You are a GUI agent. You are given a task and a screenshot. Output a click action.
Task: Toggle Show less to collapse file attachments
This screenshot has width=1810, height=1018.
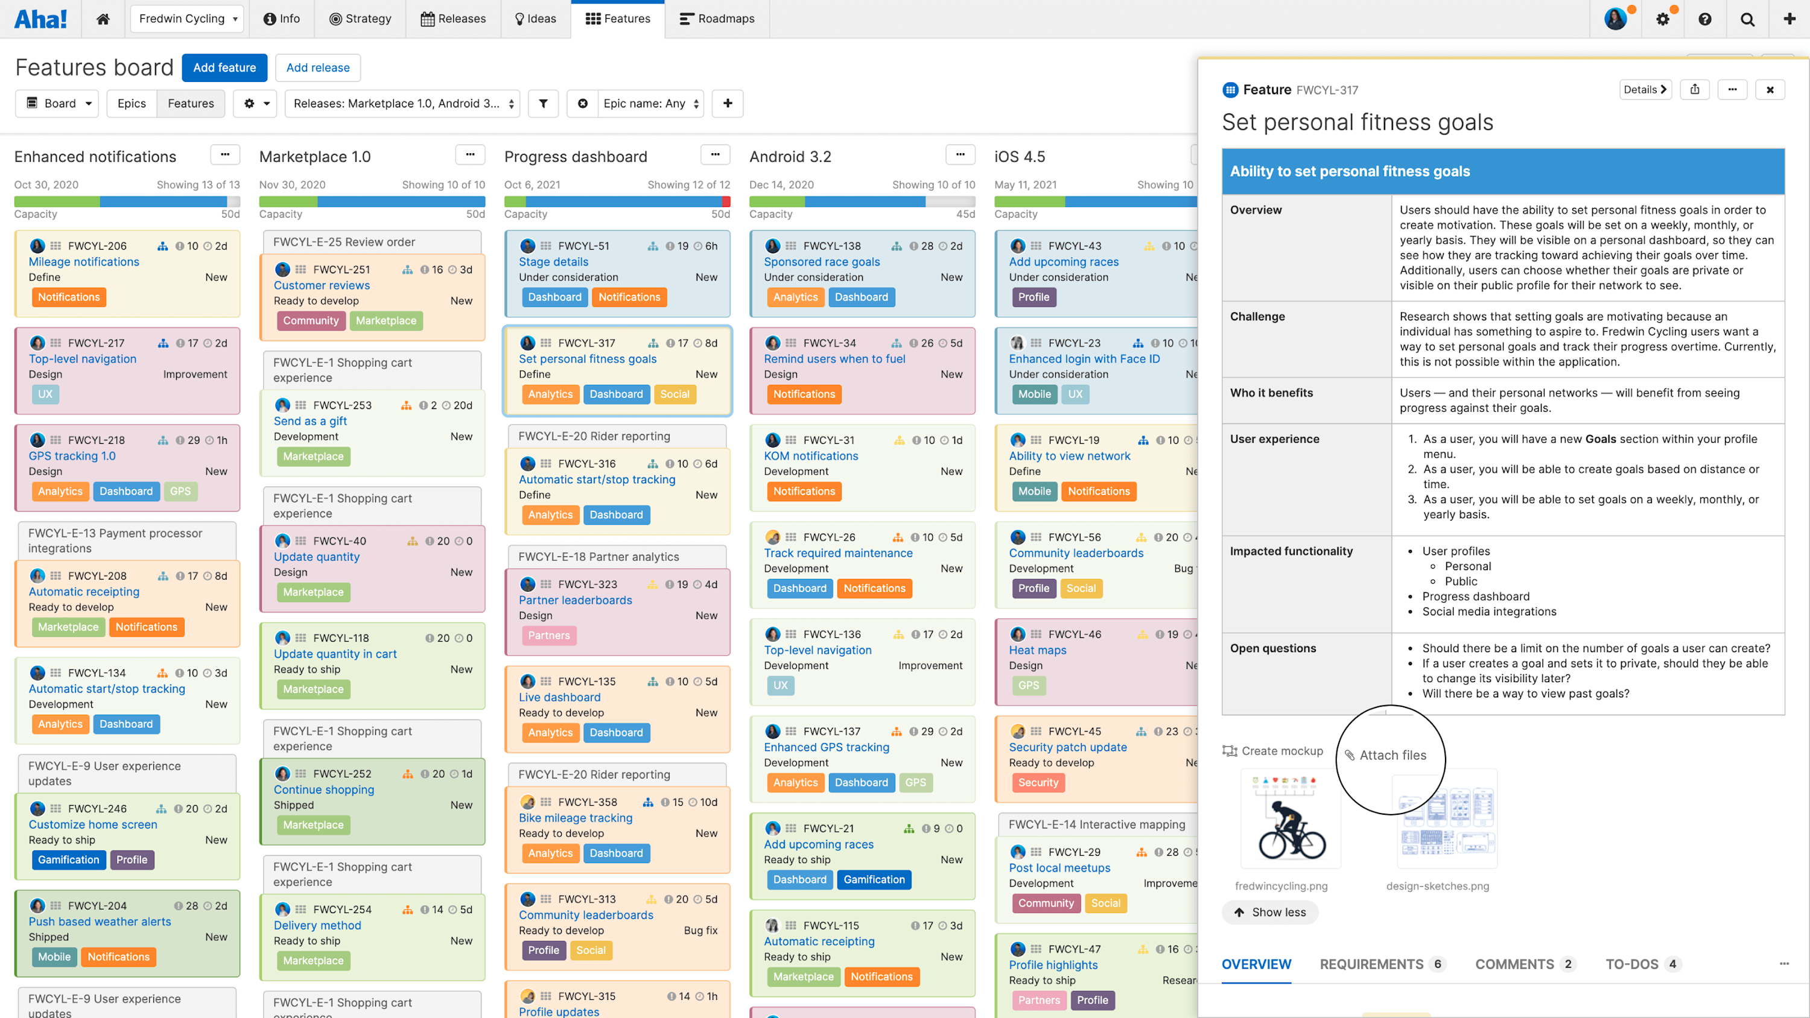click(x=1267, y=912)
